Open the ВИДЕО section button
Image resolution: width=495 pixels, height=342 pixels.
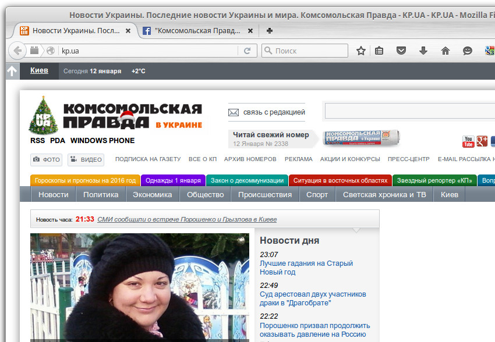86,159
